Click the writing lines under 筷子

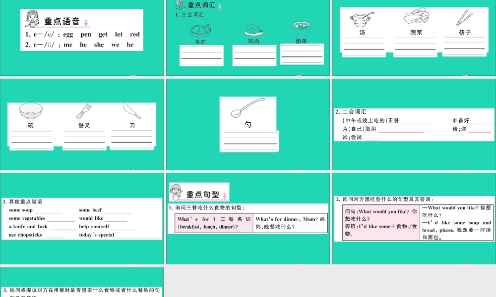(464, 46)
